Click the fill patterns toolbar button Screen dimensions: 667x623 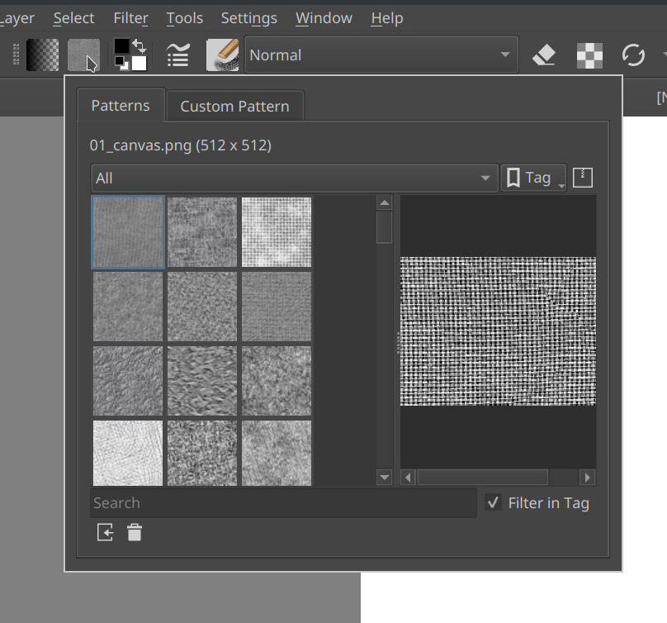point(83,55)
